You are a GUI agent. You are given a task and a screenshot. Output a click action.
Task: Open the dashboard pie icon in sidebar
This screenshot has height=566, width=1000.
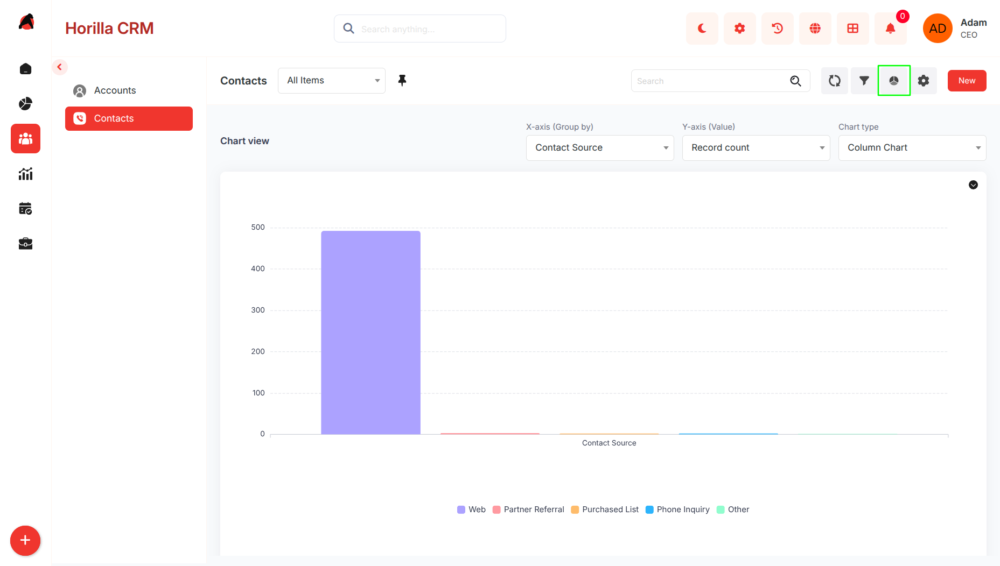coord(25,103)
